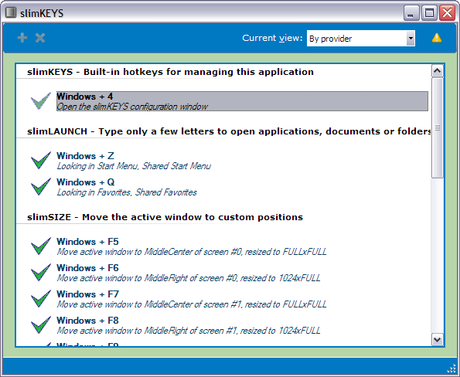The width and height of the screenshot is (460, 377).
Task: Click the window resize grip corner
Action: coord(451,369)
